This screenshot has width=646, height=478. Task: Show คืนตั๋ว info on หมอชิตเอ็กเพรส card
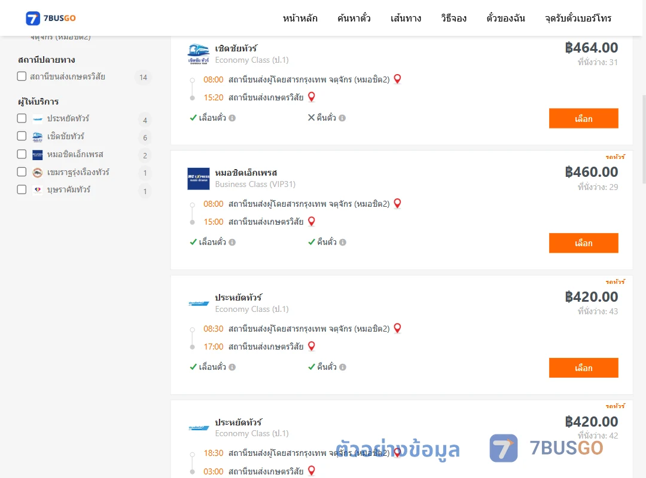343,243
